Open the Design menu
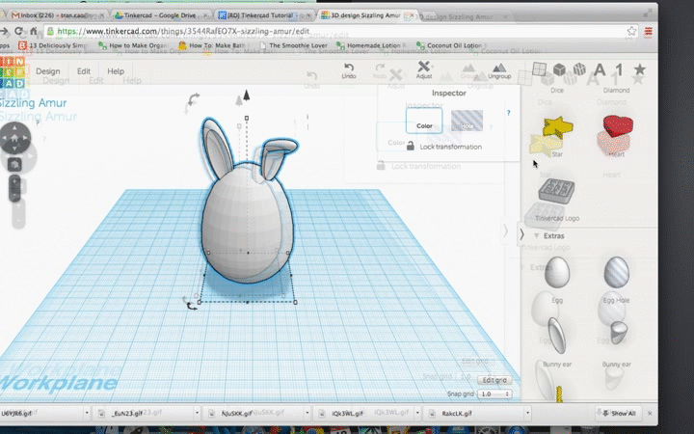694x434 pixels. (47, 71)
